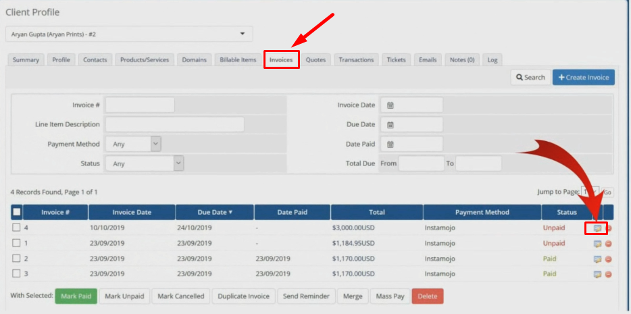Screen dimensions: 631x314
Task: Expand the Status filter dropdown
Action: (x=145, y=163)
